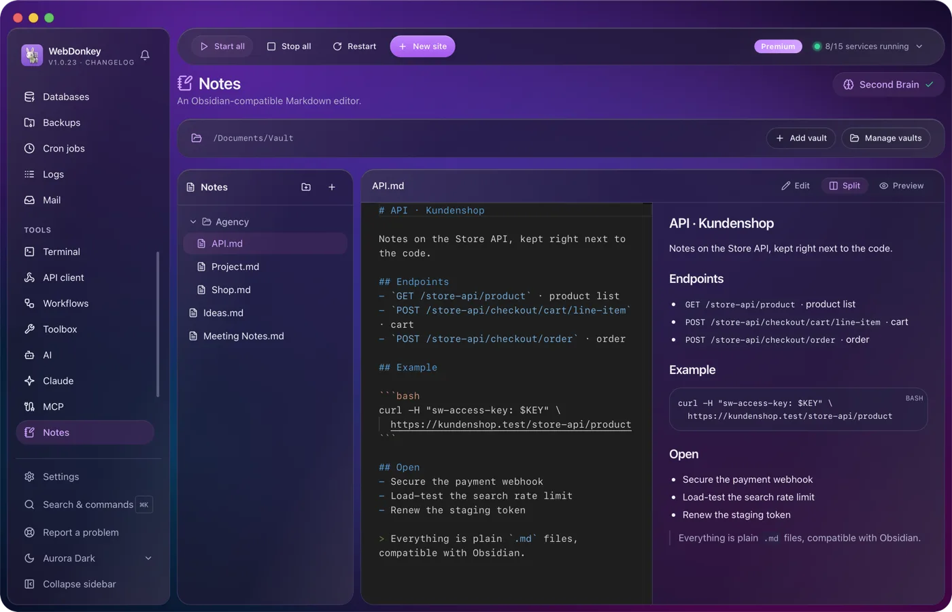Create new folder in Notes panel

pos(306,187)
